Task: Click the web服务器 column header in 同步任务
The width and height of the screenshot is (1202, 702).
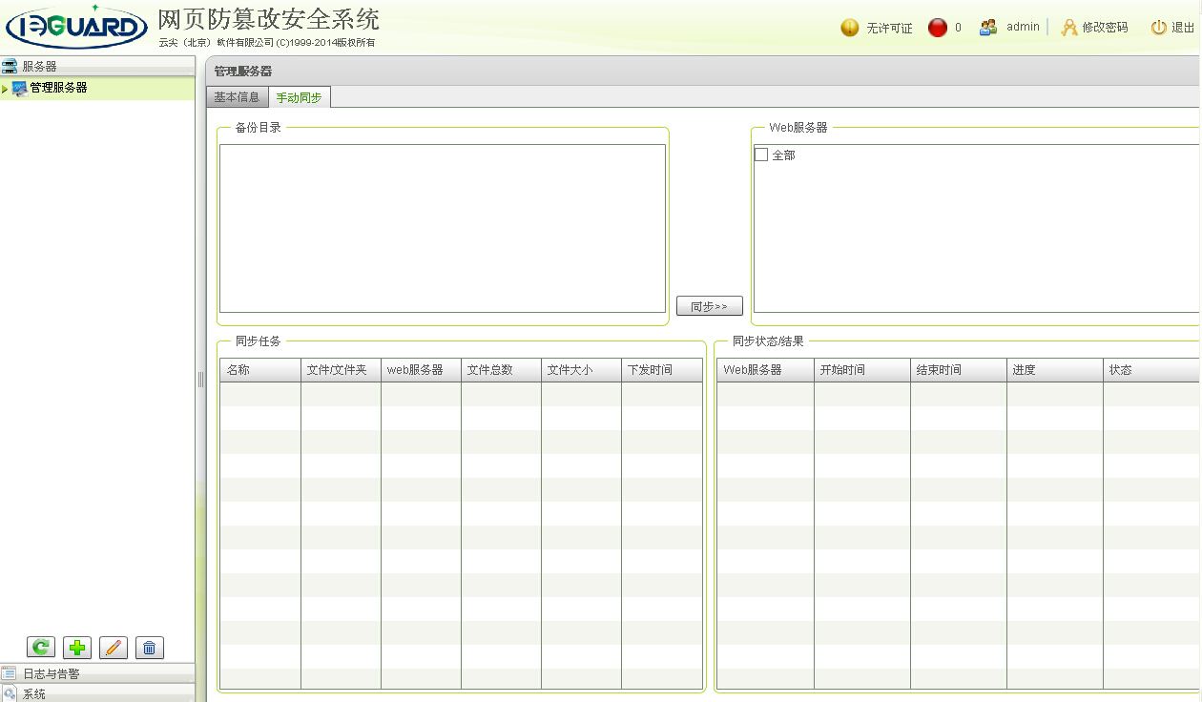Action: pyautogui.click(x=422, y=370)
